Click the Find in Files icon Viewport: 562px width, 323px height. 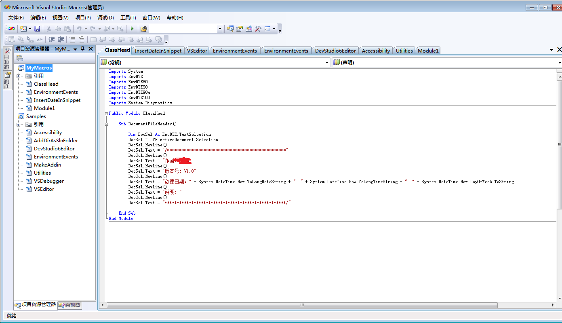pyautogui.click(x=143, y=29)
